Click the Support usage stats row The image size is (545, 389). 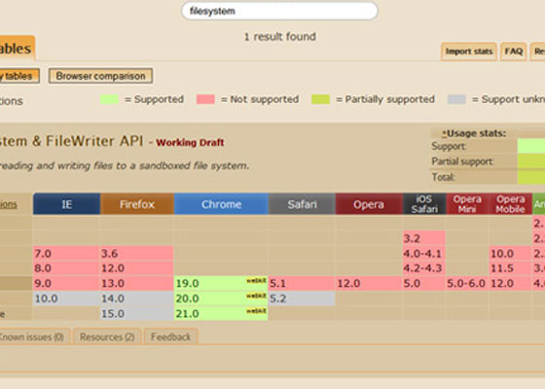point(488,146)
